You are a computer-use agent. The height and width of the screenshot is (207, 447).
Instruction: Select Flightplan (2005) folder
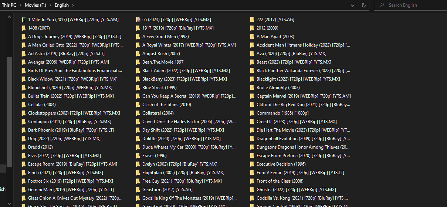tap(180, 173)
